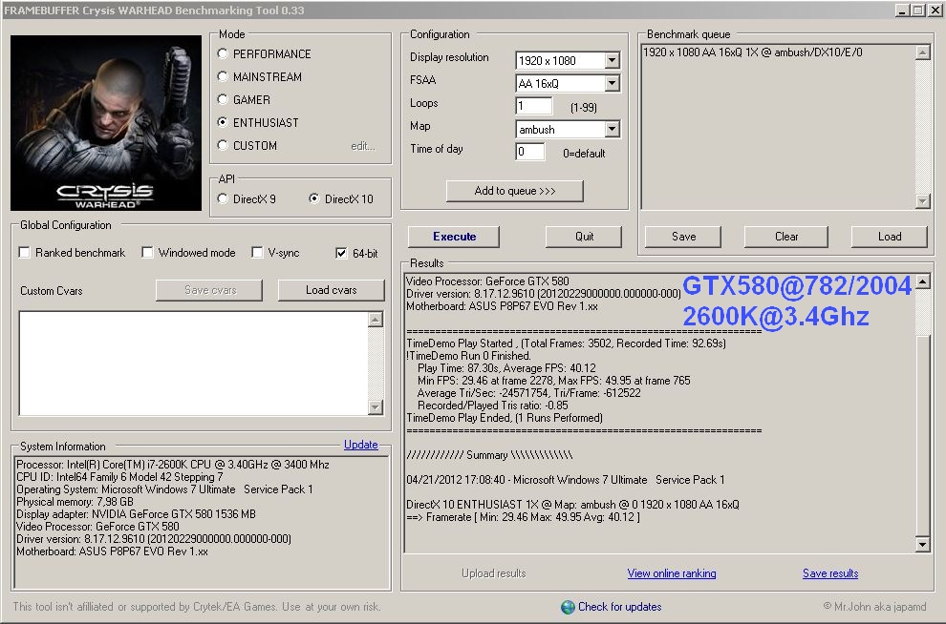Screen dimensions: 946x624
Task: Click the Time of day input field
Action: [x=530, y=152]
